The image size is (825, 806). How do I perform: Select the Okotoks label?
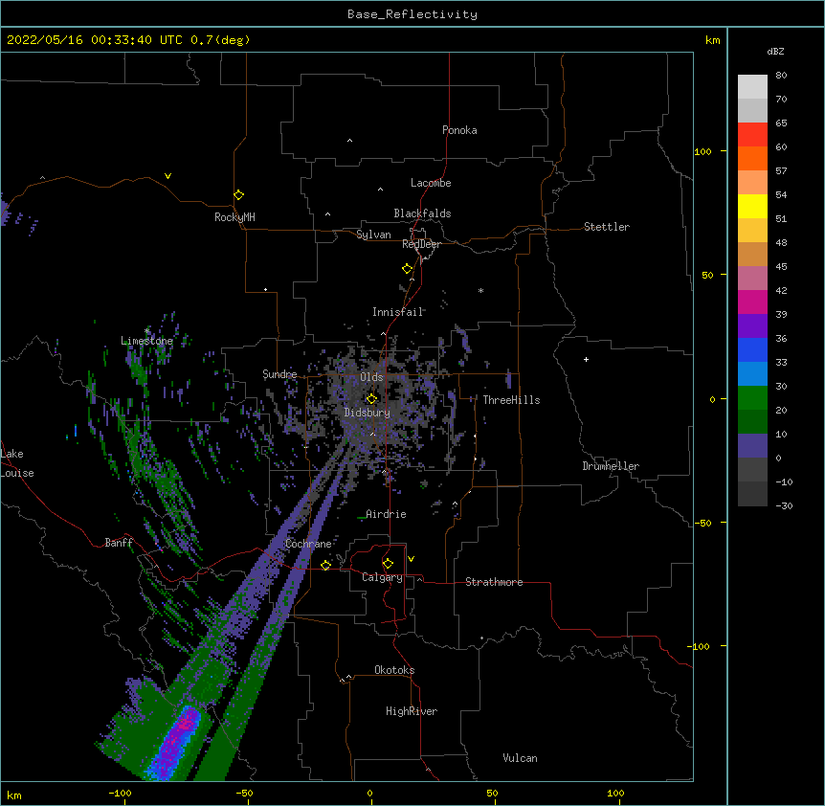pyautogui.click(x=394, y=670)
